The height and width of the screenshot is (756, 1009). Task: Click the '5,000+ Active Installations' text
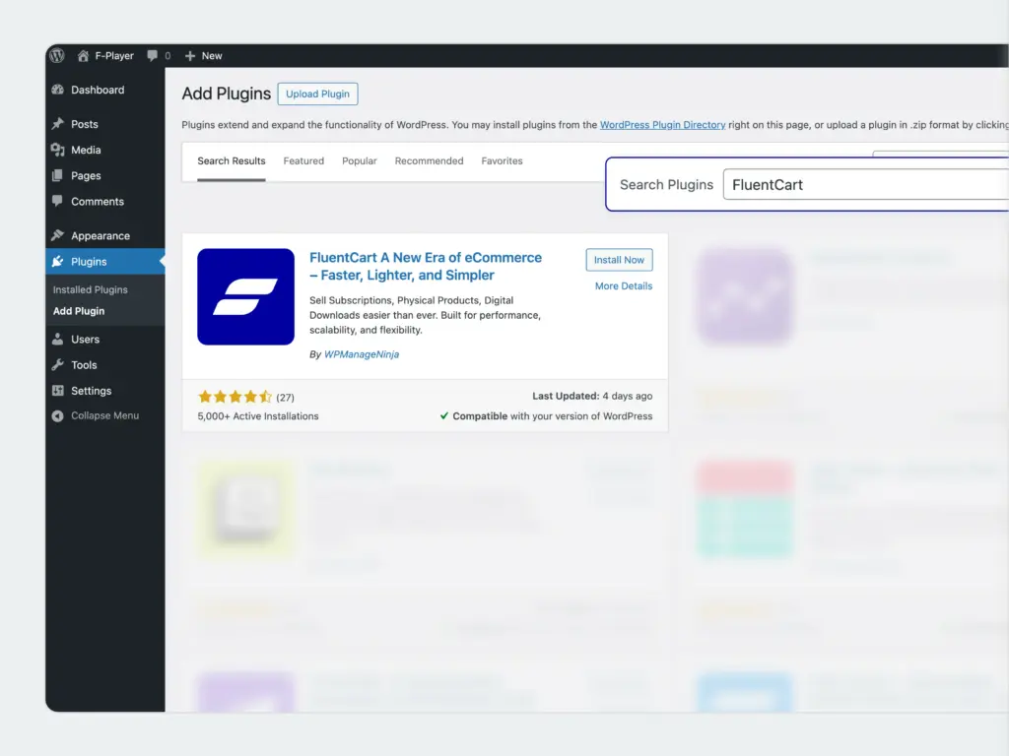(x=257, y=416)
